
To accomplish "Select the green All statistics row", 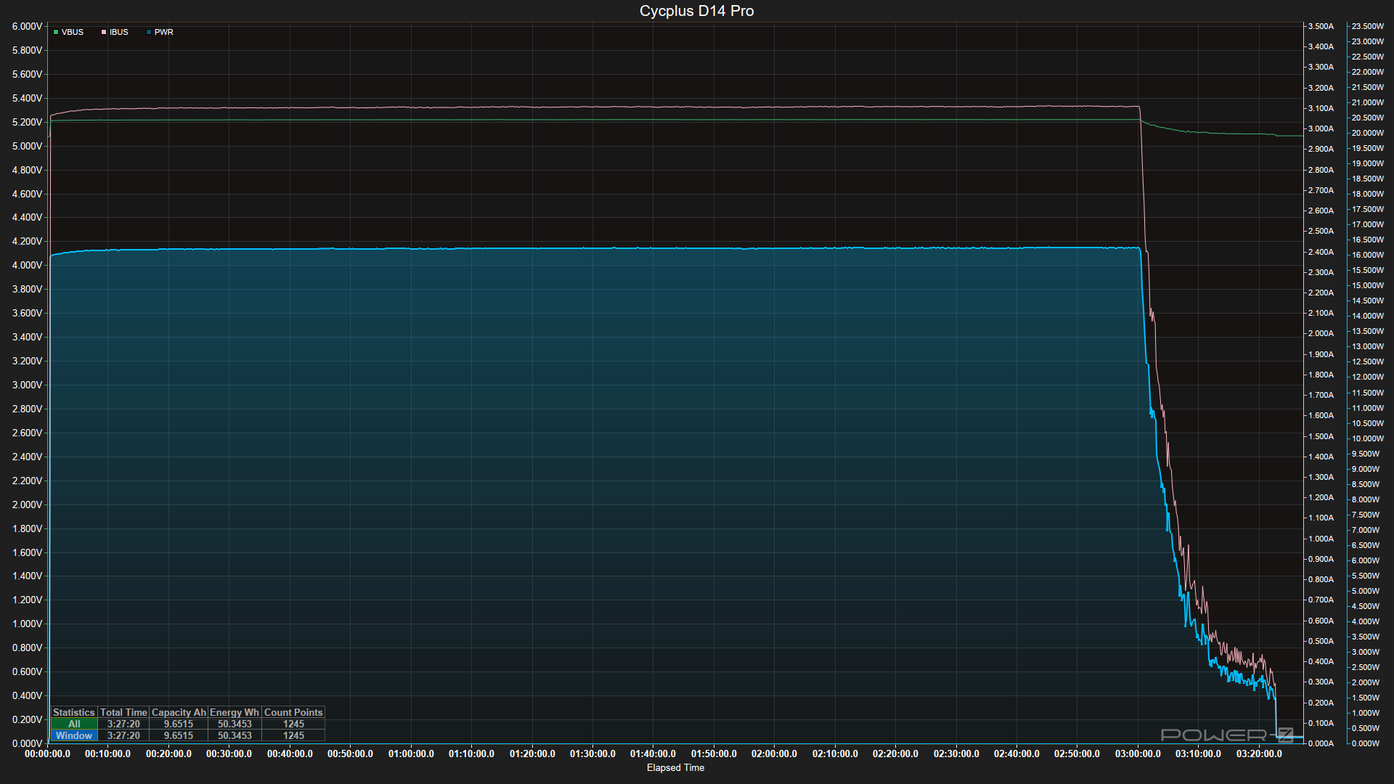I will [74, 724].
